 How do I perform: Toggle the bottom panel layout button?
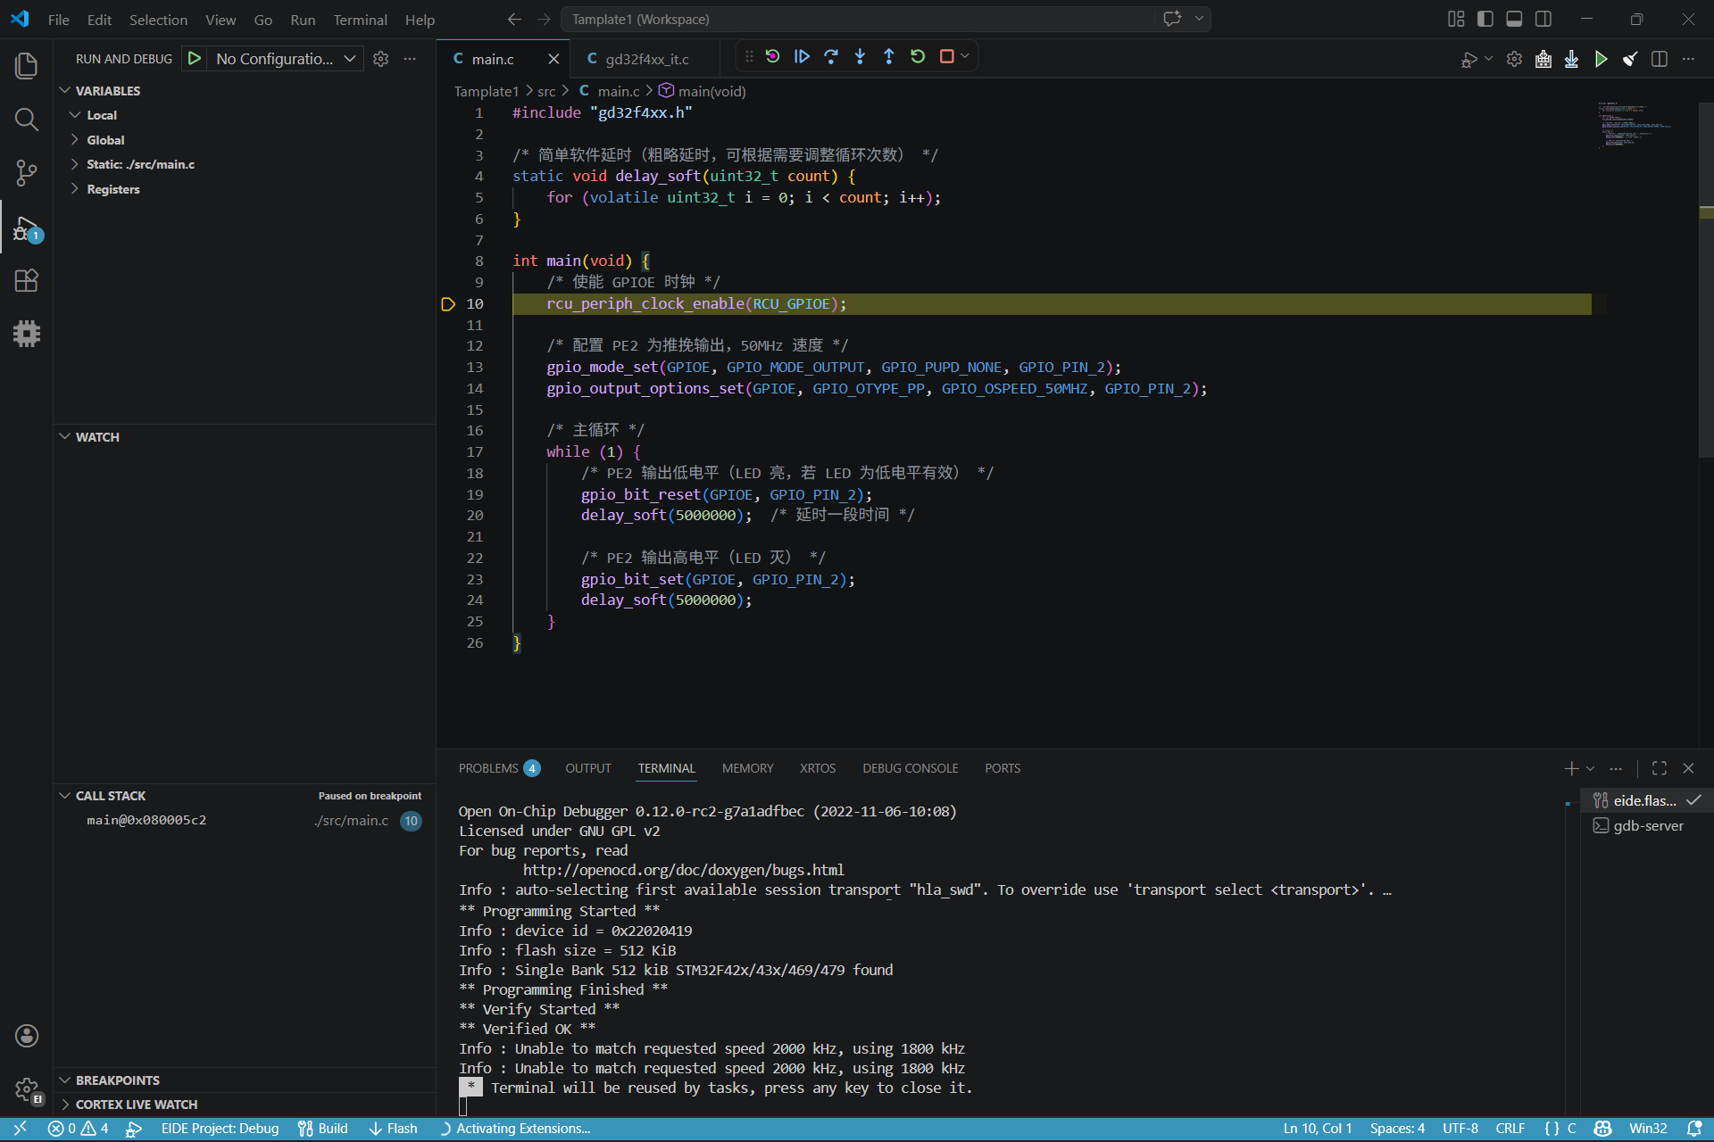[x=1514, y=19]
